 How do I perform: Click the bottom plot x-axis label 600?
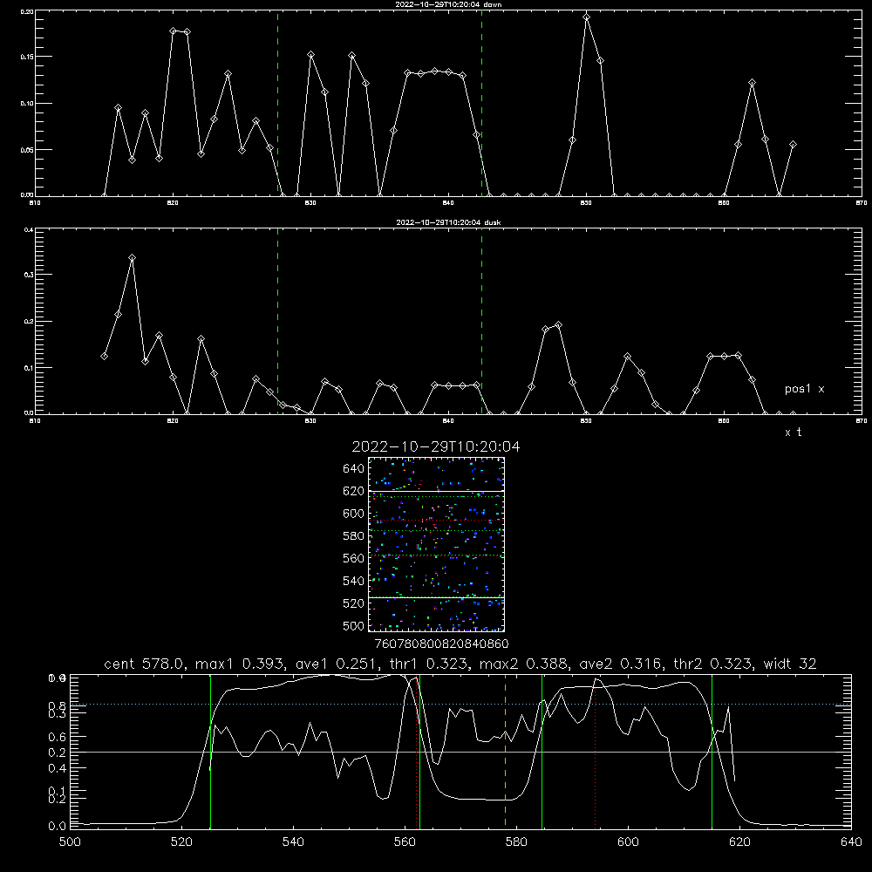tap(628, 842)
